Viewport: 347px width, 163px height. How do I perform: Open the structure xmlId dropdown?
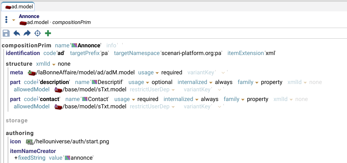click(53, 64)
